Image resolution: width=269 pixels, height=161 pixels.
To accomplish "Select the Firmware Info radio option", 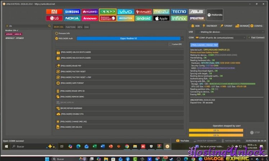I will click(56, 33).
